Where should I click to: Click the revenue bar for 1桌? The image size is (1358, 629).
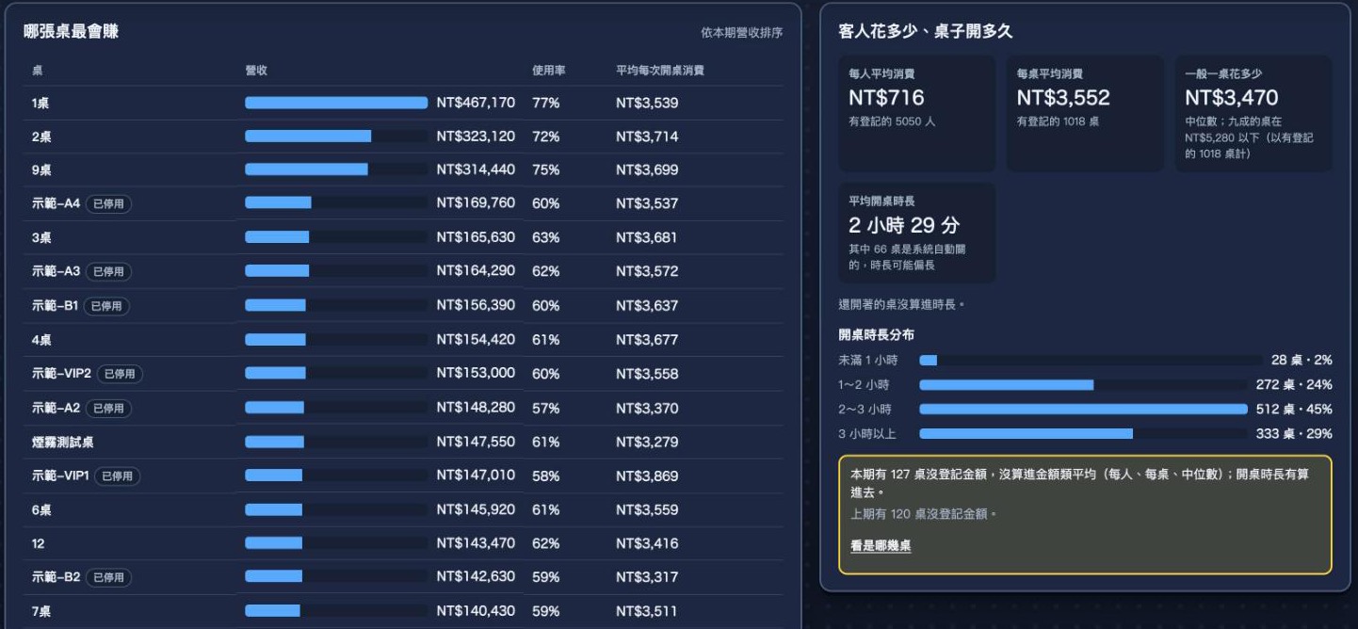point(336,103)
